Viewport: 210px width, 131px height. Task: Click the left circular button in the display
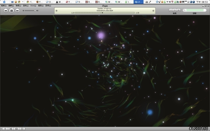(56, 11)
